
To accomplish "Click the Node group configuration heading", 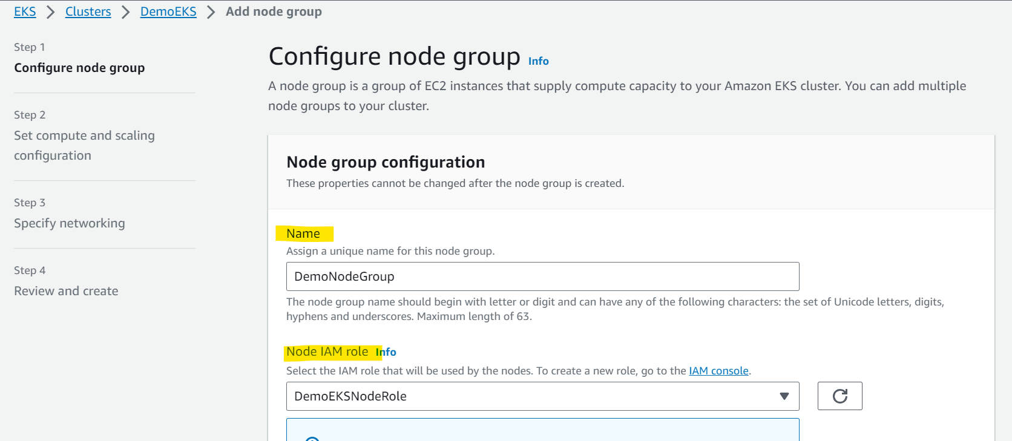I will (x=386, y=162).
